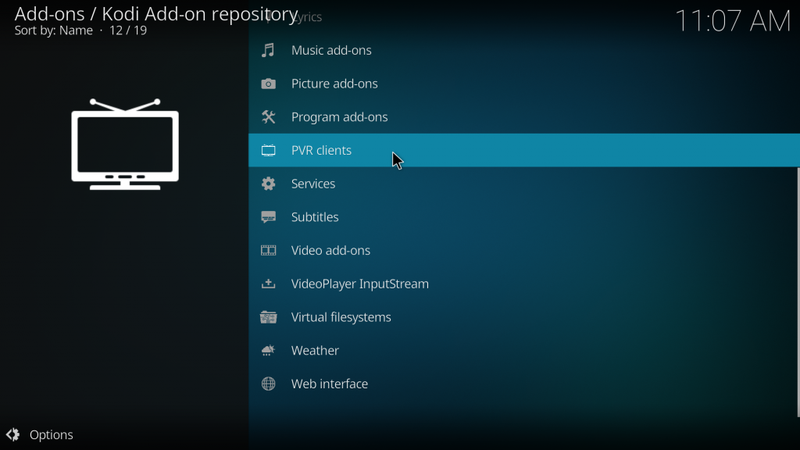Click the 11:07 AM clock
Image resolution: width=800 pixels, height=450 pixels.
click(733, 21)
